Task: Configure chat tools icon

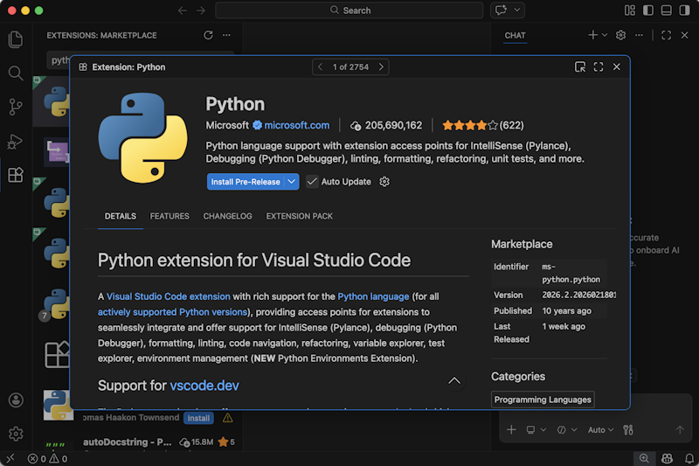Action: click(x=628, y=430)
